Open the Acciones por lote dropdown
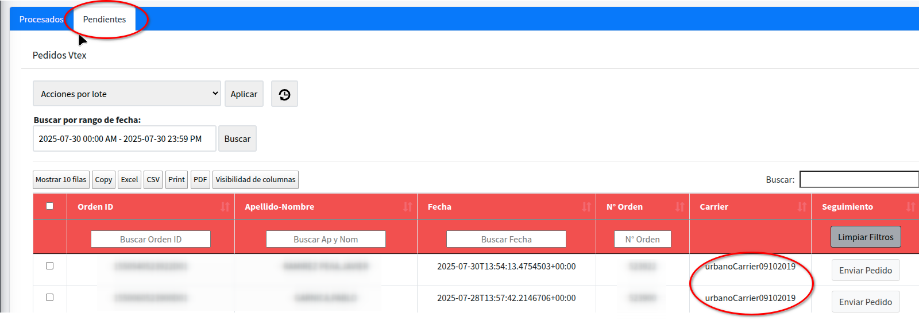This screenshot has width=919, height=320. [127, 94]
